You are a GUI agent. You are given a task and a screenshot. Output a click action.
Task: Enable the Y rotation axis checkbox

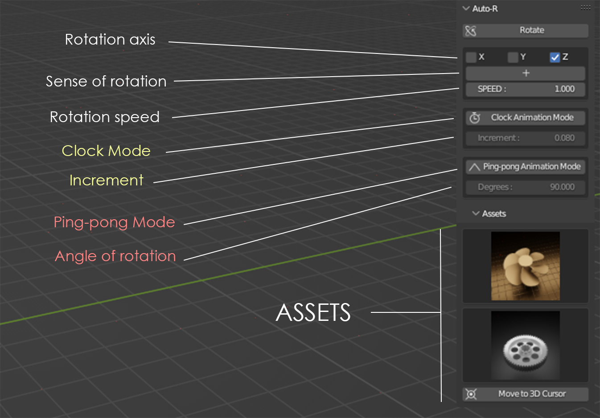pyautogui.click(x=513, y=57)
